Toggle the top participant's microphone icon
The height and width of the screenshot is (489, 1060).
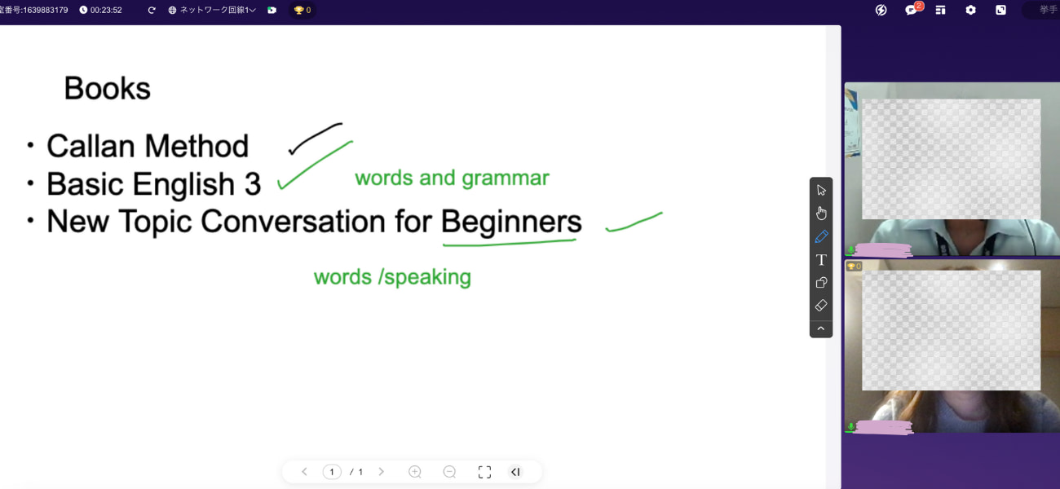(851, 250)
